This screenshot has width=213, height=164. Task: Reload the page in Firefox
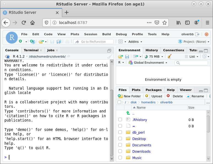point(24,23)
